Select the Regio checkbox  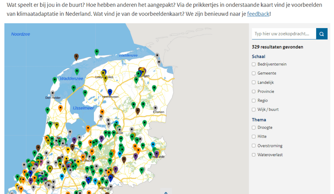click(x=254, y=101)
